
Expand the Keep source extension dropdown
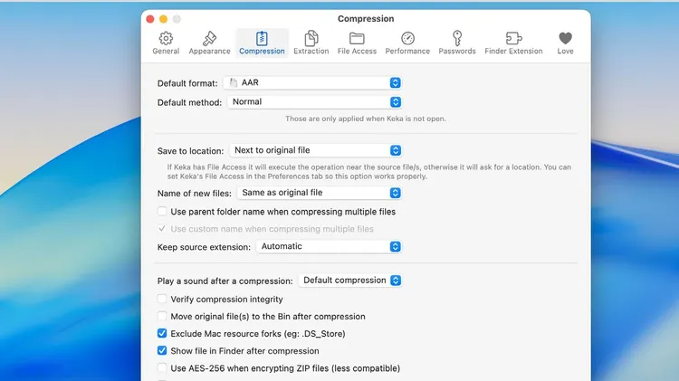(327, 246)
